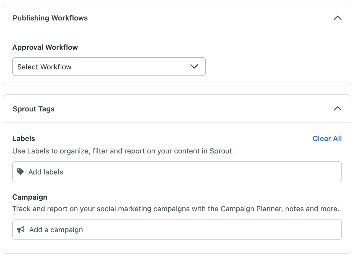Click the Add a campaign placeholder text
358x261 pixels.
(56, 230)
